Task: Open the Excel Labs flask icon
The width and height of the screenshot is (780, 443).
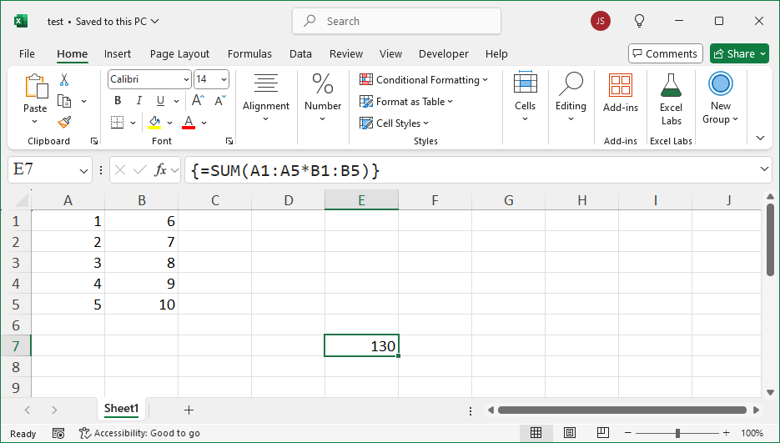Action: point(671,85)
